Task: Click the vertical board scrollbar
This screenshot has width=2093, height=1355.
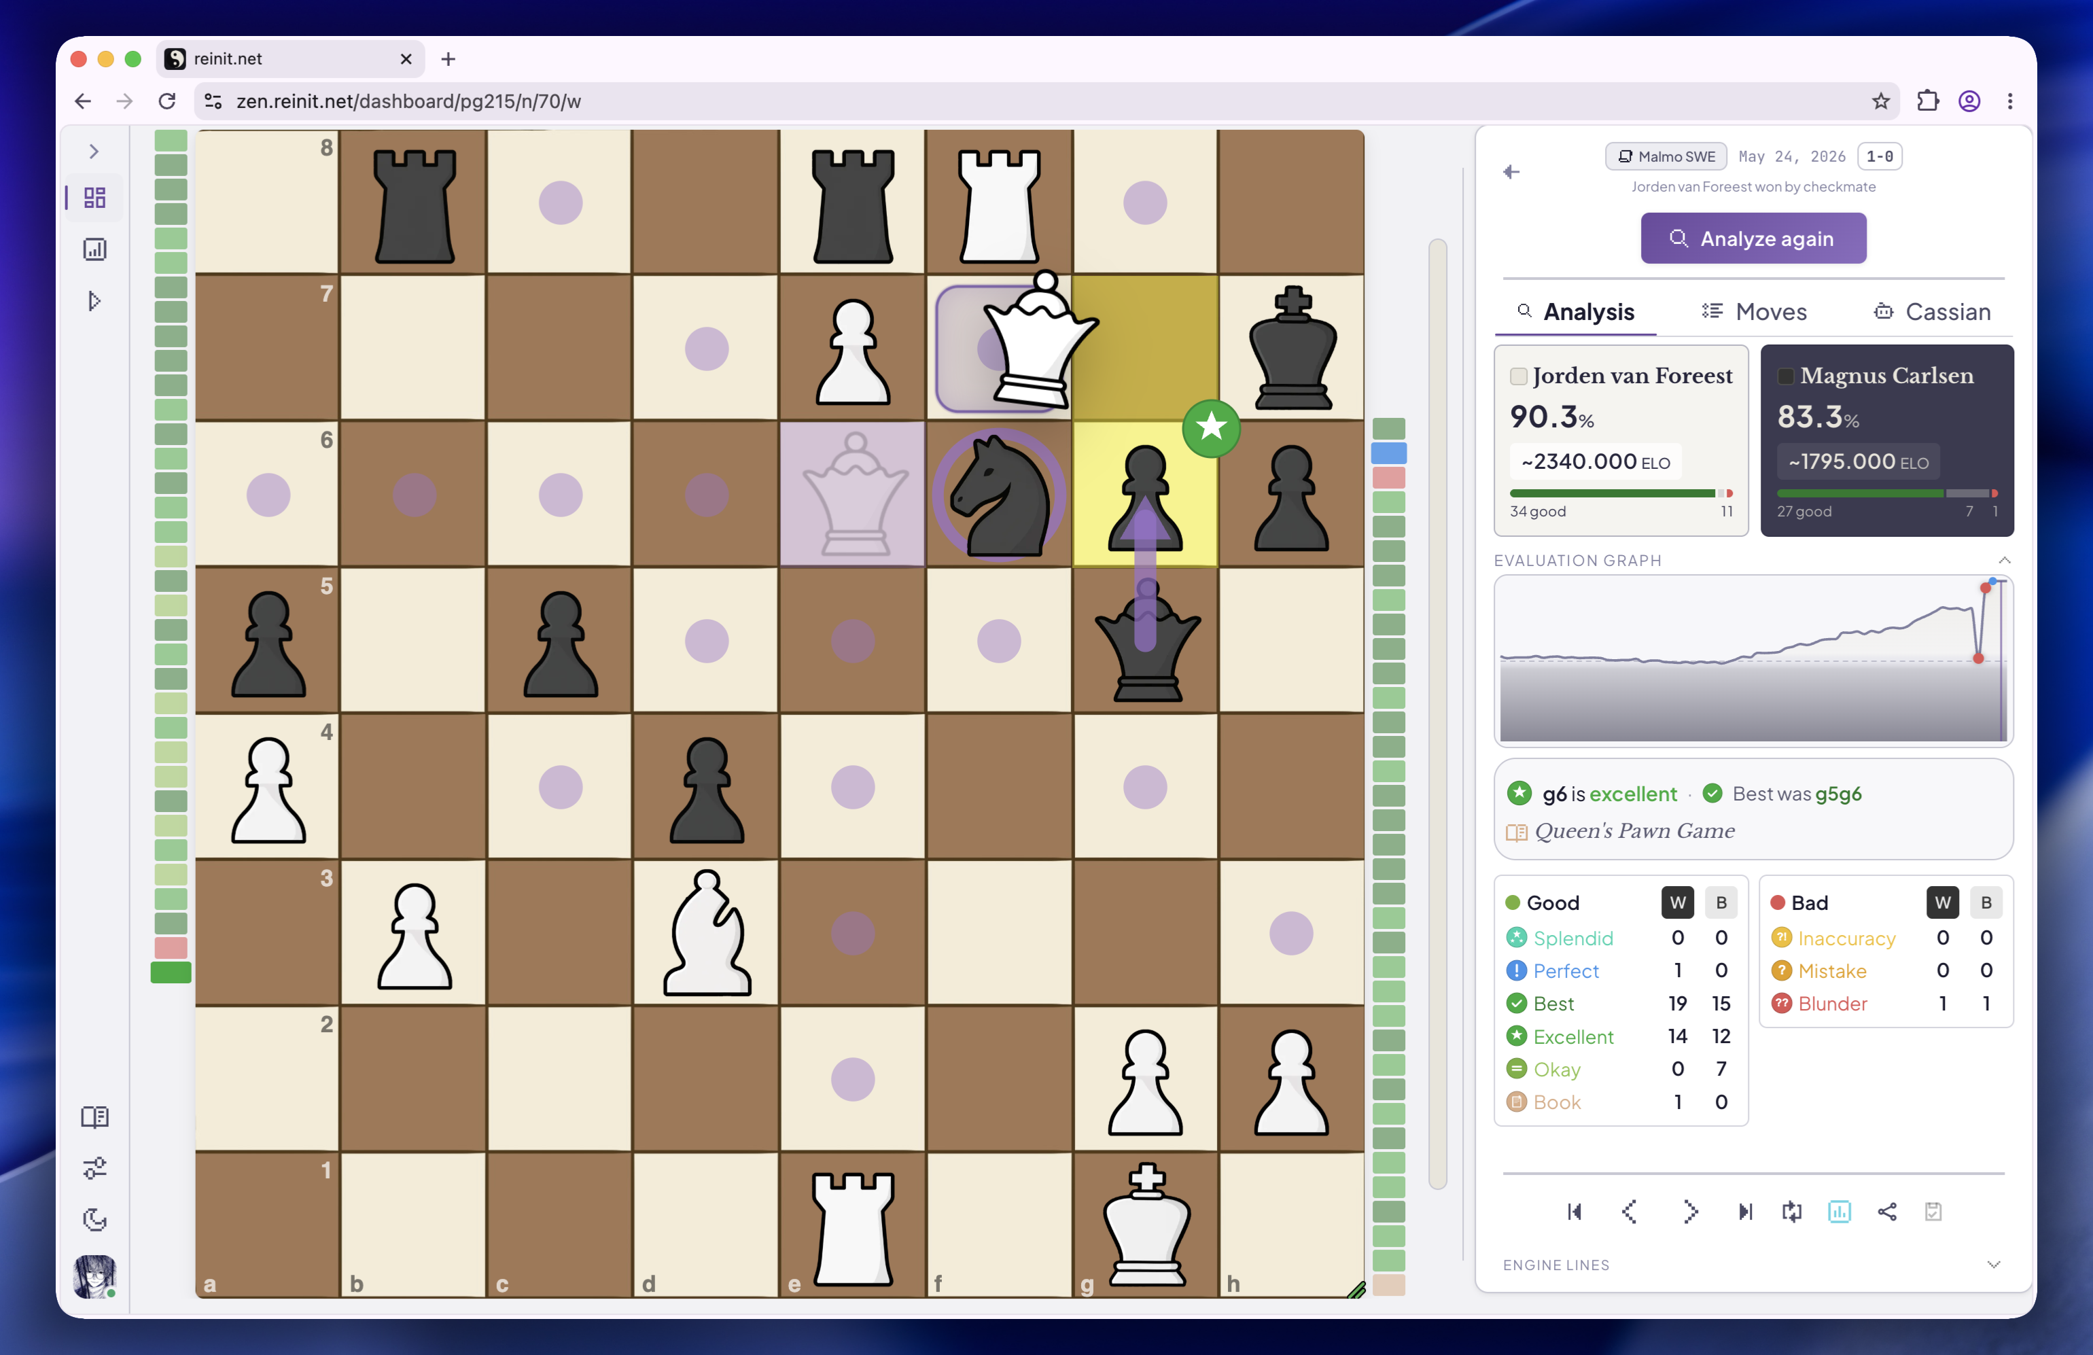Action: 1438,713
